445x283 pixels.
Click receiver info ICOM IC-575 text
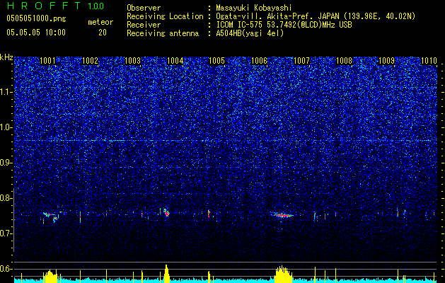[x=284, y=25]
